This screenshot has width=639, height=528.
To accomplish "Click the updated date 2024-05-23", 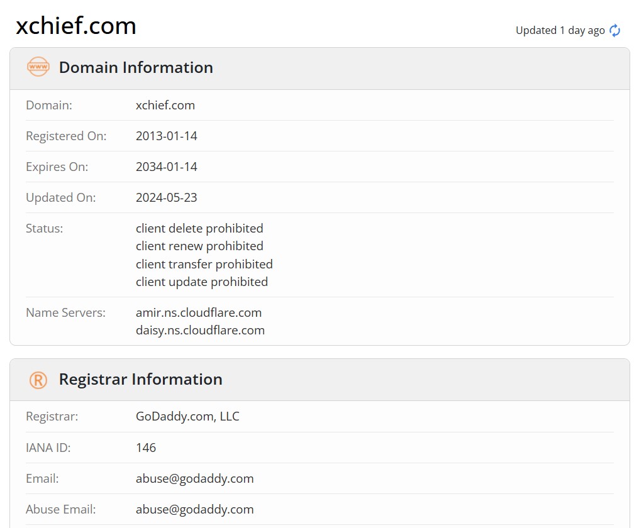I will click(x=166, y=197).
